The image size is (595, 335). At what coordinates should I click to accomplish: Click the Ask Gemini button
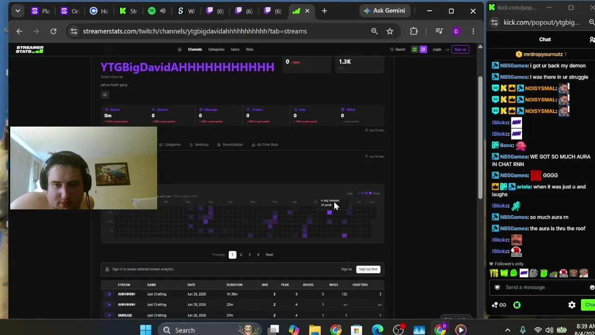[x=384, y=11]
